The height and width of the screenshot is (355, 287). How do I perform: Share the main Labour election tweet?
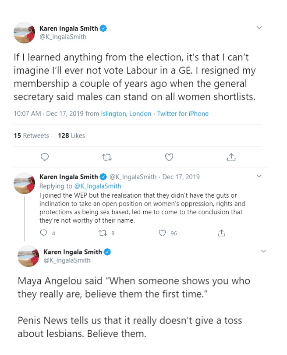coord(232,157)
